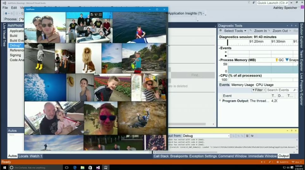Open the File menu
305x170 pixels.
[5, 8]
